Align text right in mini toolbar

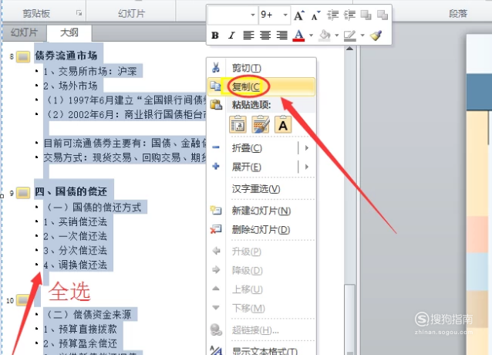pos(281,35)
